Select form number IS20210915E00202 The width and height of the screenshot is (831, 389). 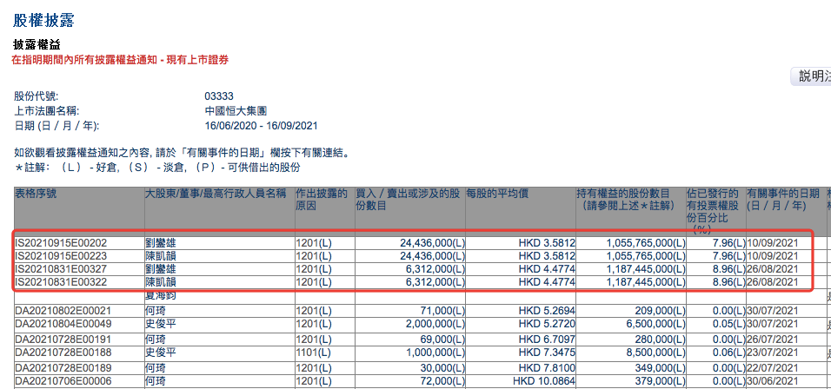pyautogui.click(x=61, y=243)
